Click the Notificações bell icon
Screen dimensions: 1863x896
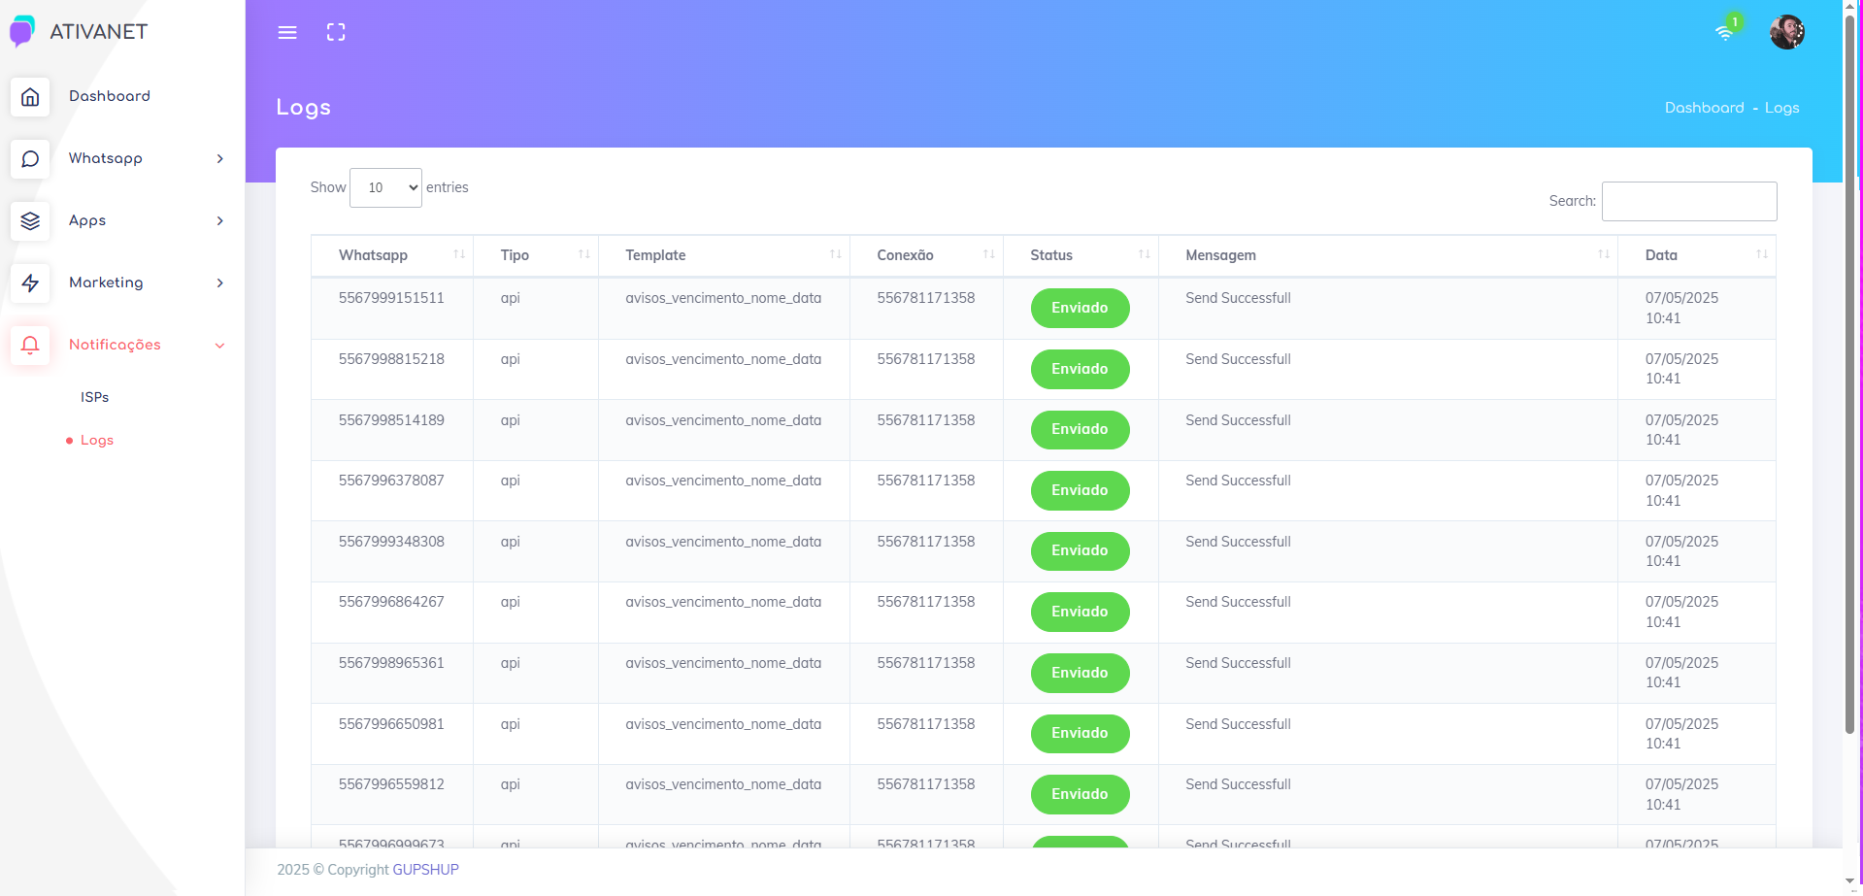(x=30, y=345)
